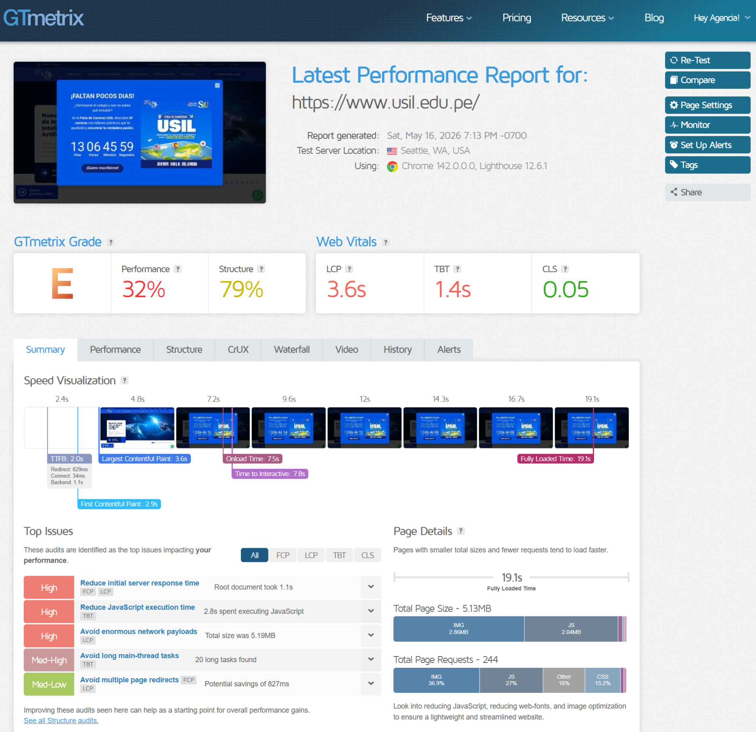Open the Alerts tab

pos(449,350)
